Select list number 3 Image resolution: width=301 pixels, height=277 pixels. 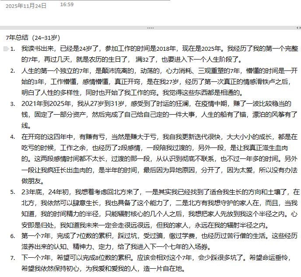(x=12, y=104)
